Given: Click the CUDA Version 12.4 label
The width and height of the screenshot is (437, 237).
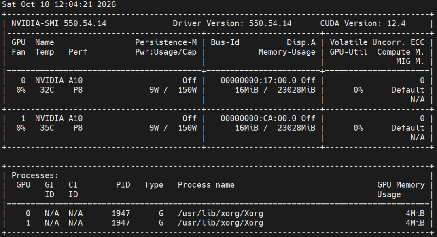Looking at the screenshot, I should [x=363, y=23].
